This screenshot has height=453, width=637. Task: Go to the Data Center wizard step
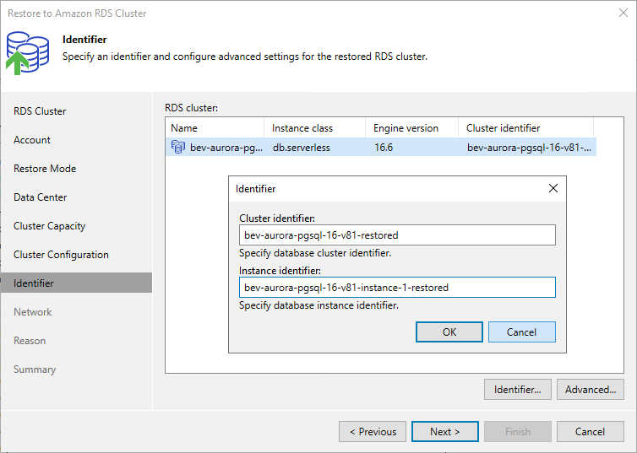point(41,197)
